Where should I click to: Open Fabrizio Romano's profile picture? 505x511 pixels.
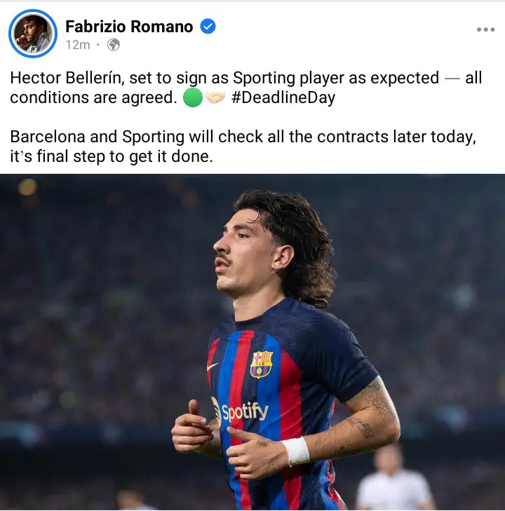33,34
